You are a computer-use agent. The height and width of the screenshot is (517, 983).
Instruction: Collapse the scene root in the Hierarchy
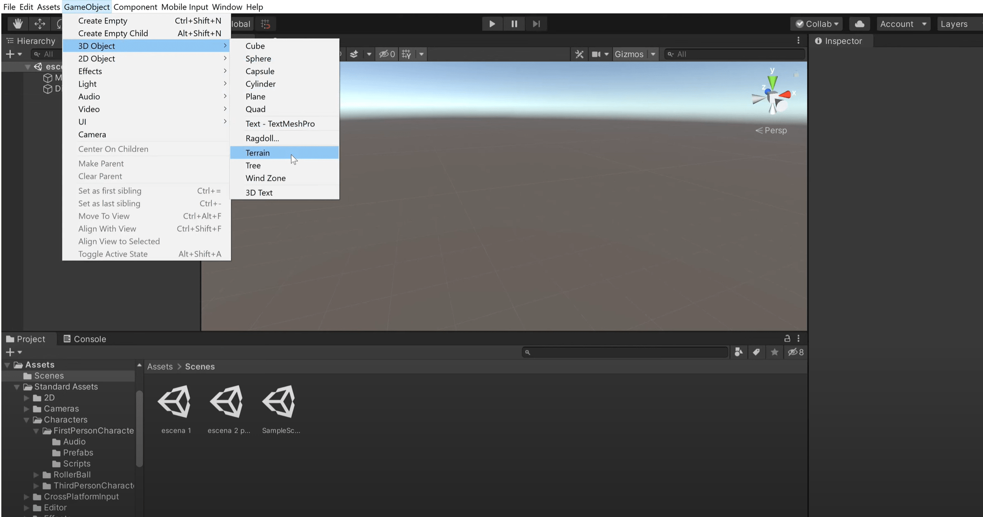click(27, 67)
